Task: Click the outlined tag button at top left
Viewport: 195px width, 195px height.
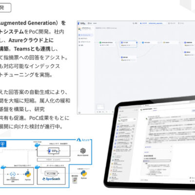Action: (x=5, y=8)
